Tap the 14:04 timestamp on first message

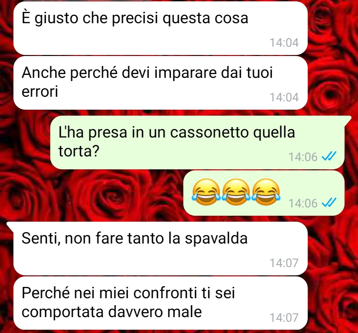[x=284, y=43]
